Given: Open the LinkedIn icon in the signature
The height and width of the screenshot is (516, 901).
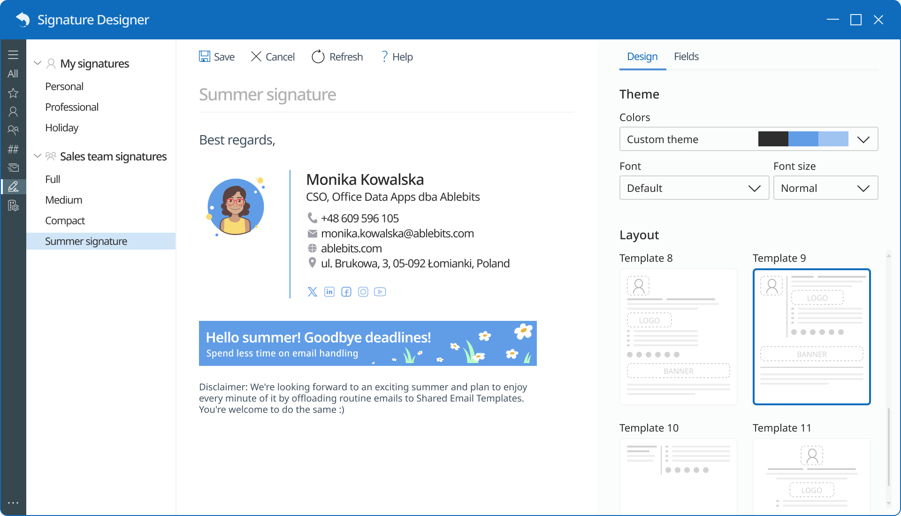Looking at the screenshot, I should click(329, 291).
